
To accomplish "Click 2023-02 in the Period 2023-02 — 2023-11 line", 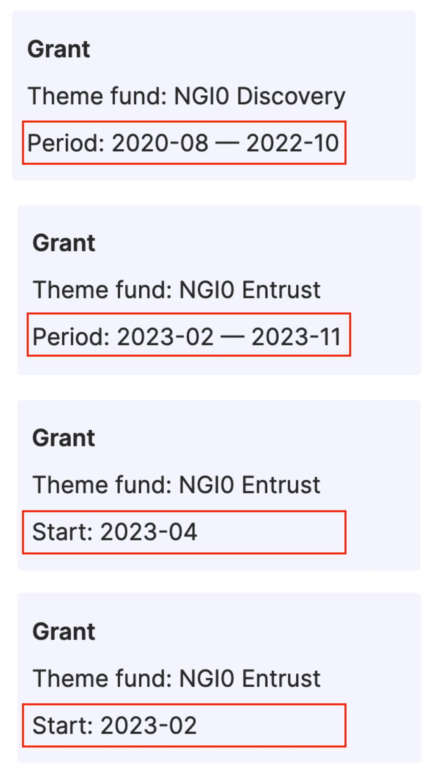I will [165, 337].
